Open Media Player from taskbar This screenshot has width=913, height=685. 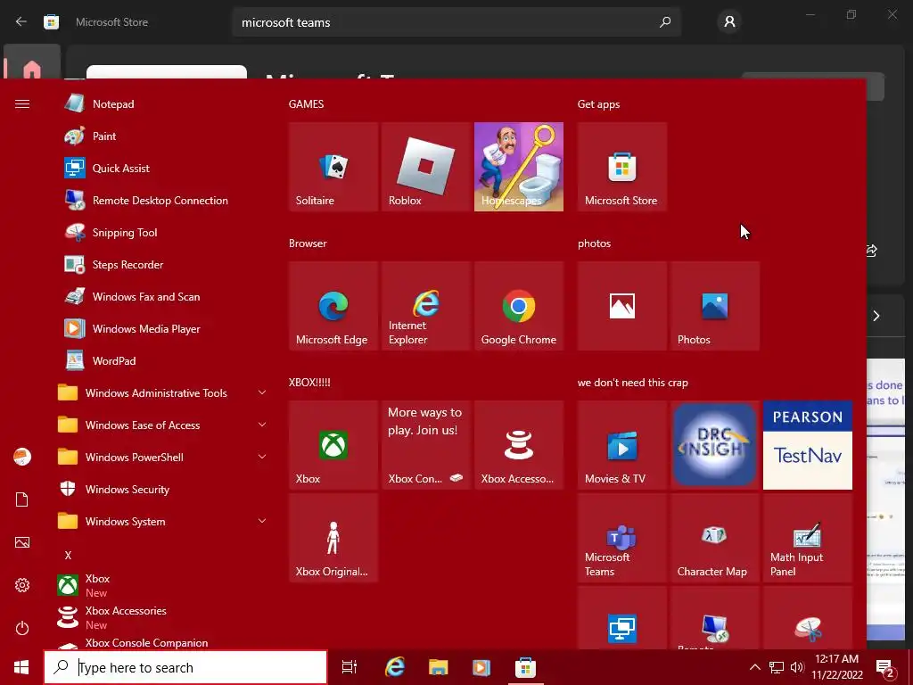coord(481,667)
